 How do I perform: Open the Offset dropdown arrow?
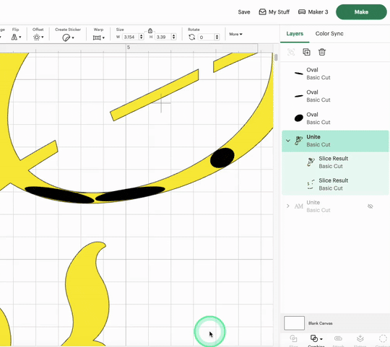click(x=43, y=38)
